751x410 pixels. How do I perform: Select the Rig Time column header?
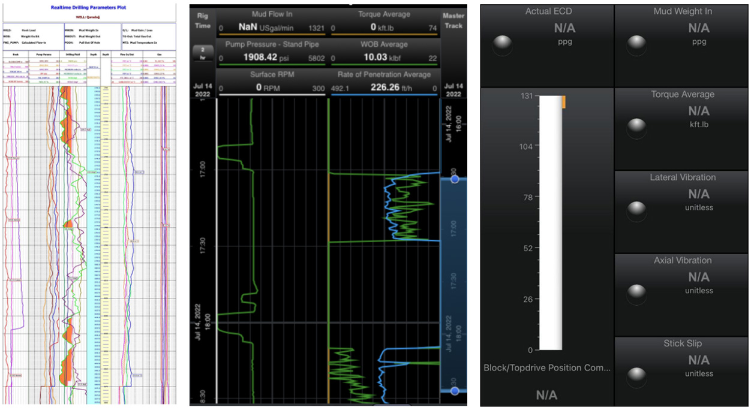click(203, 22)
